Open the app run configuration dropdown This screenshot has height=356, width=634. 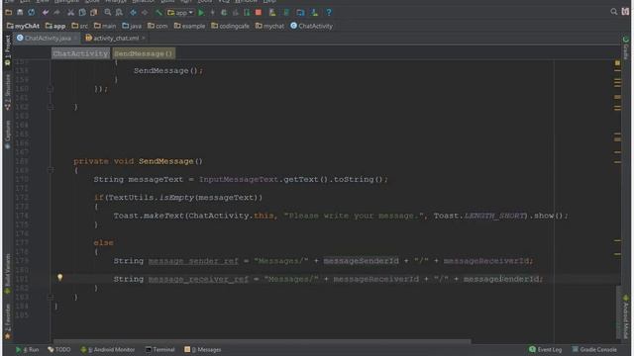180,13
